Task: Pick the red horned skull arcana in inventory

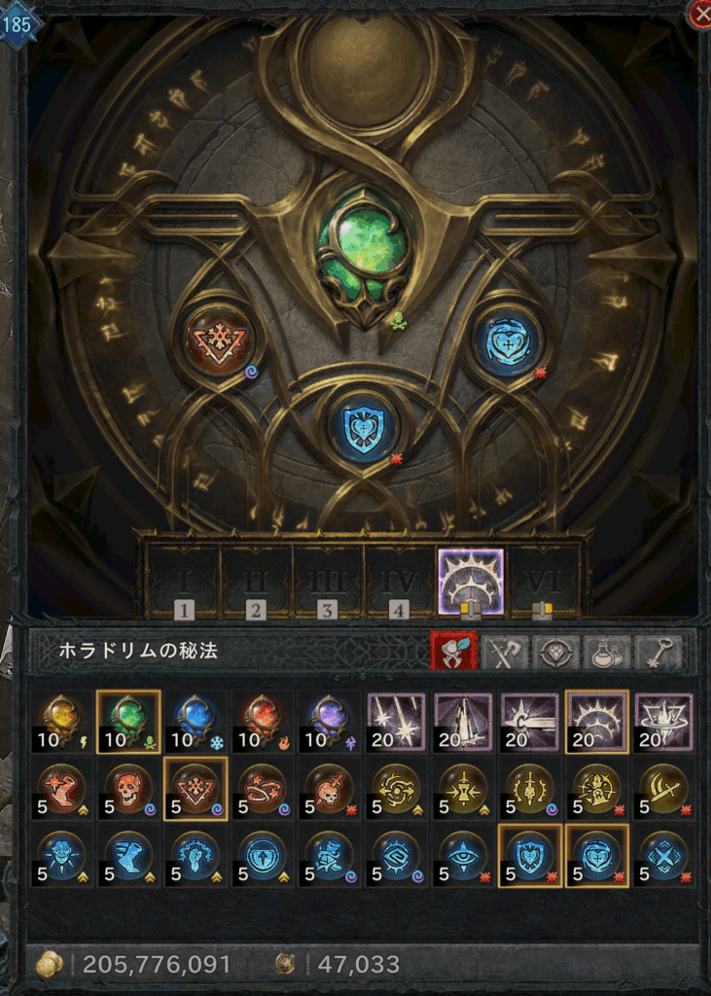Action: pyautogui.click(x=128, y=790)
